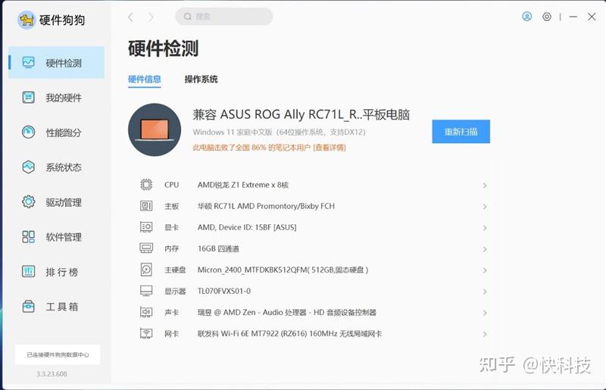This screenshot has height=390, width=606.
Task: Click the version number 3.3.23.608
Action: click(52, 374)
